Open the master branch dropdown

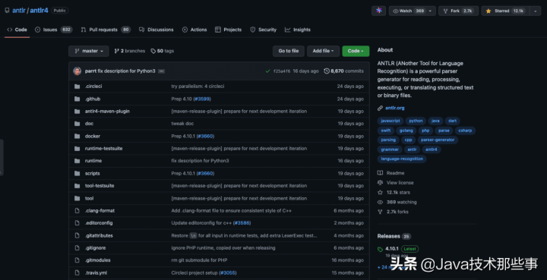89,51
